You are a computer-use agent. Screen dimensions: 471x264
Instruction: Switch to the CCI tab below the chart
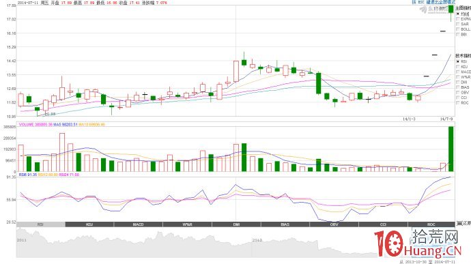click(383, 224)
